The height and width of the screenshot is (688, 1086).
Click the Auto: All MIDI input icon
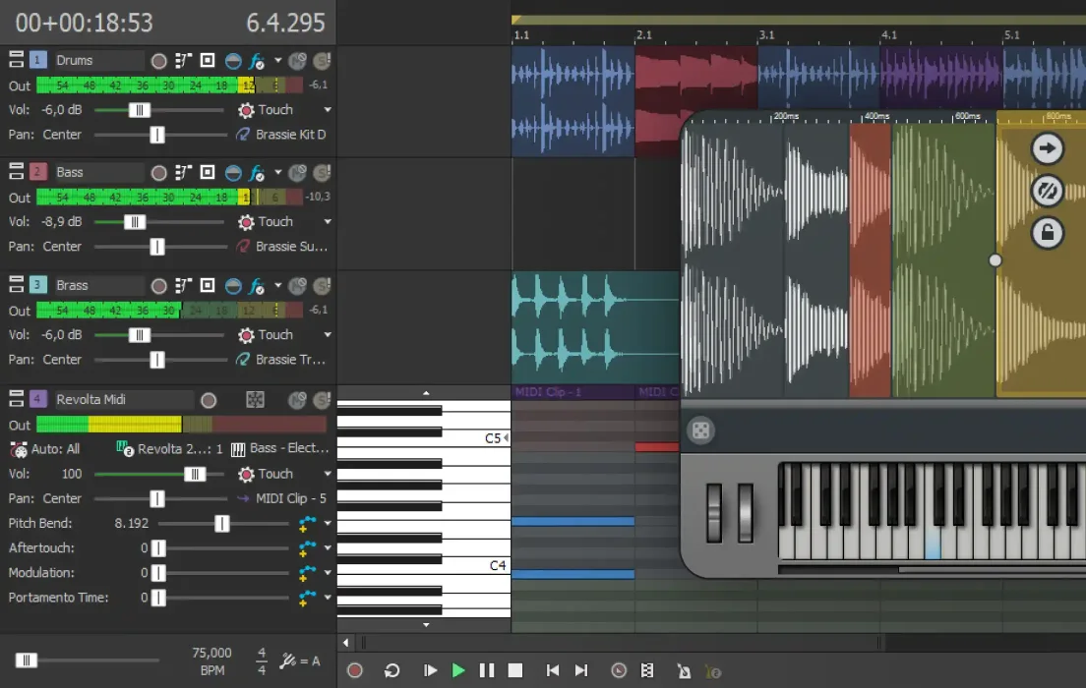[x=19, y=450]
